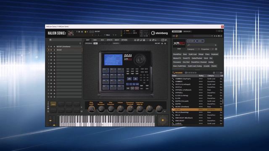
Task: Click the Compressor Make-Up knob
Action: pyautogui.click(x=140, y=109)
